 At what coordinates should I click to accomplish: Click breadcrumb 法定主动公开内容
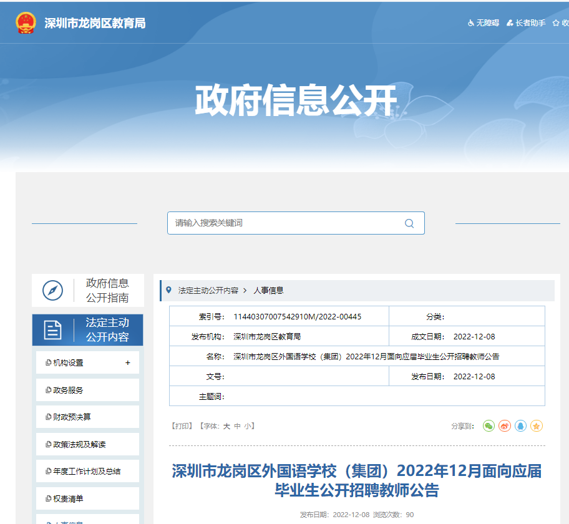(x=208, y=290)
